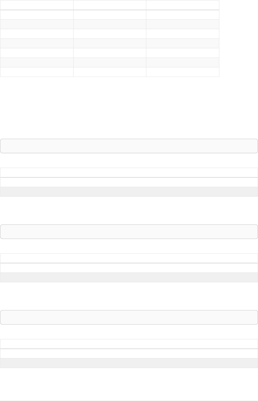Viewport: 258px width, 401px height.
Task: Click the top table's middle header cell
Action: pos(110,5)
